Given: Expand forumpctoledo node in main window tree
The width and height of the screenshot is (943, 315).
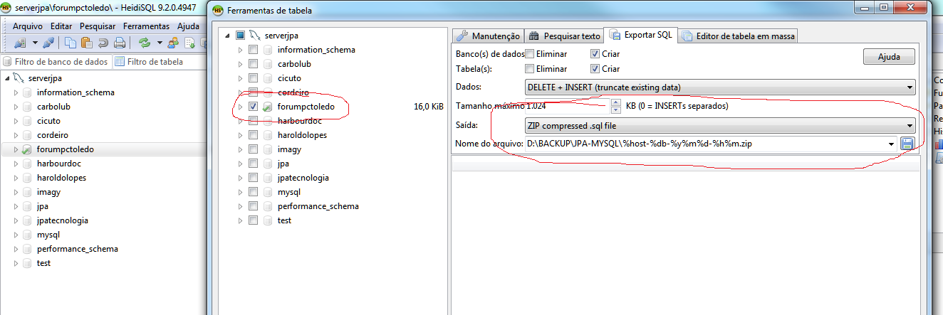Looking at the screenshot, I should coord(16,149).
